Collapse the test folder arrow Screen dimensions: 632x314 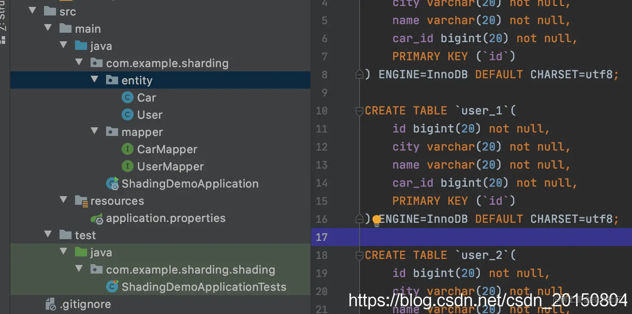48,235
